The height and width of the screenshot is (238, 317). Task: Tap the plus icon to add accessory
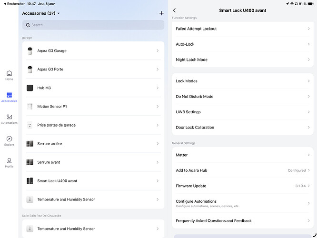coord(161,13)
